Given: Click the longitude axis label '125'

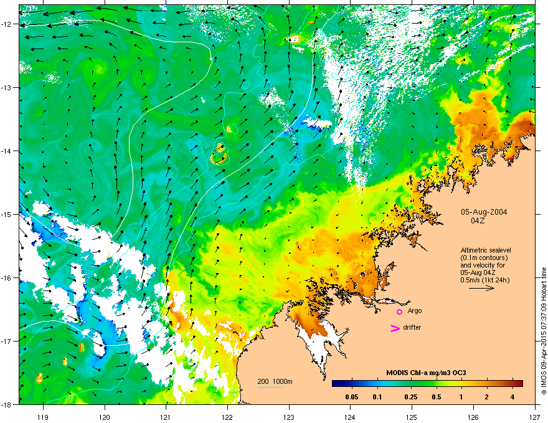Looking at the screenshot, I should click(x=412, y=417).
